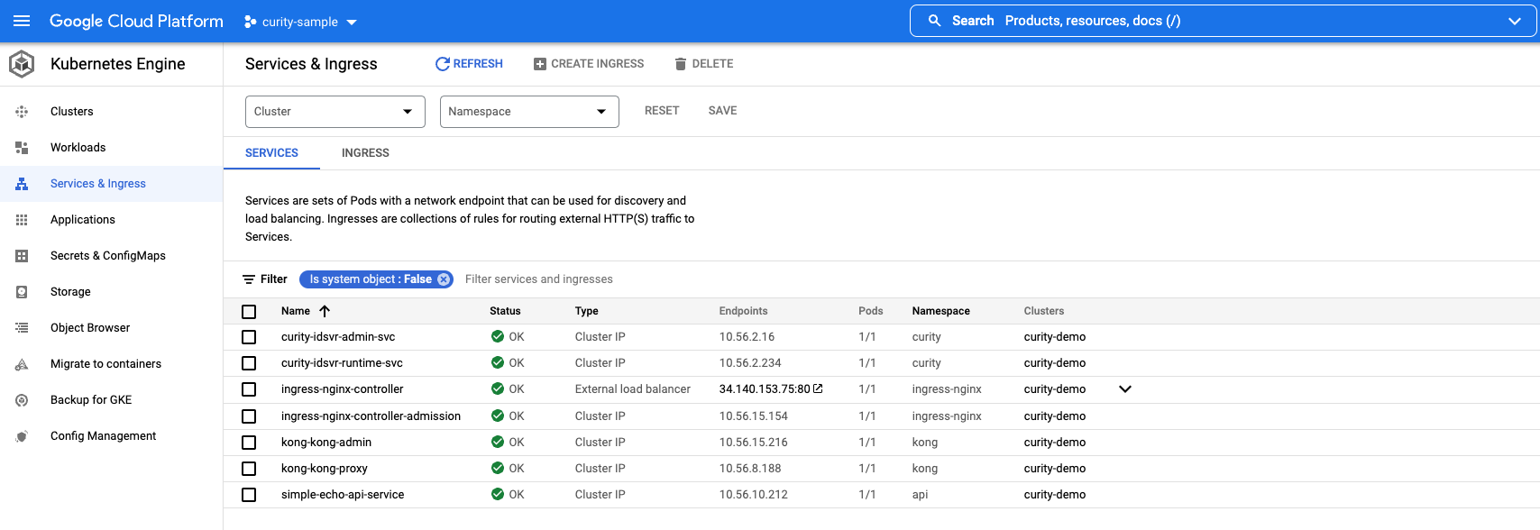Open the Namespace dropdown

528,112
